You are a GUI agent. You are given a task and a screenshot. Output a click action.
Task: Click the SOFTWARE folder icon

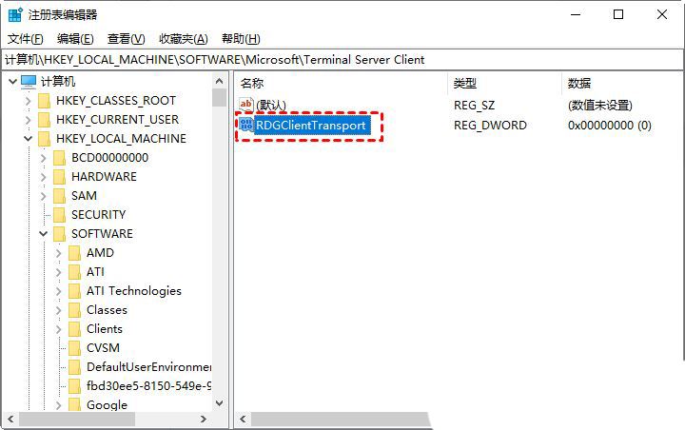pyautogui.click(x=59, y=234)
